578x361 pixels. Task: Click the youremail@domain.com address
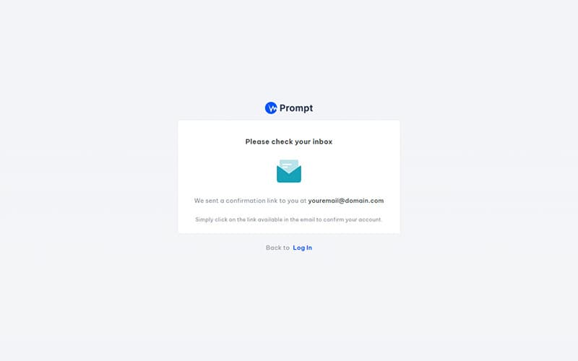coord(346,201)
